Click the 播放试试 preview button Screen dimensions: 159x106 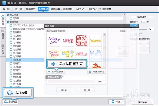[x=142, y=102]
